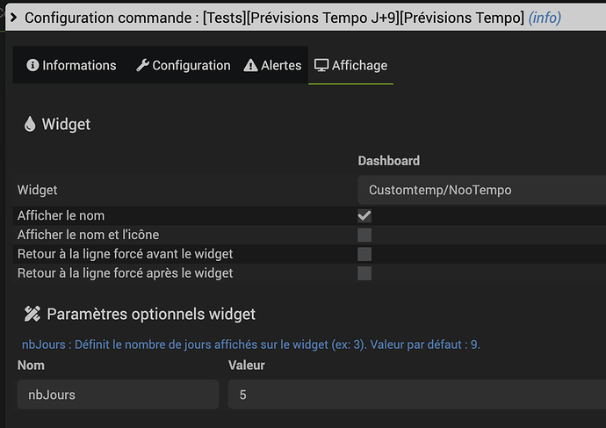Click the (info) link in the title

[545, 18]
